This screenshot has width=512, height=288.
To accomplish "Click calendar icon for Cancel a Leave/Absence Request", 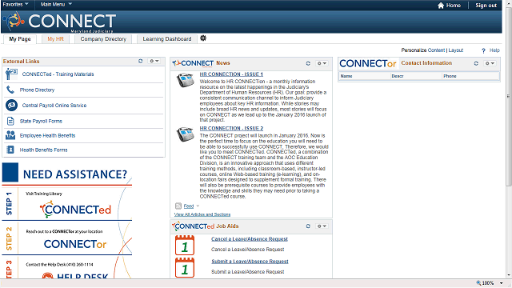I will click(185, 245).
